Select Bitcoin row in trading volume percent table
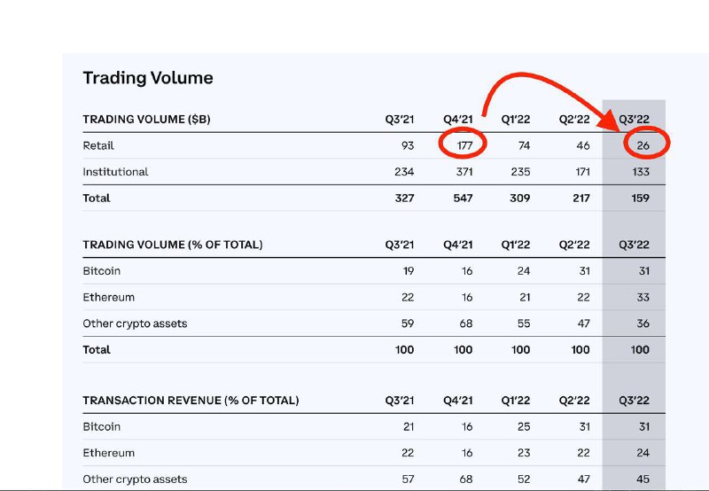Screen dimensions: 709x491 coord(374,271)
